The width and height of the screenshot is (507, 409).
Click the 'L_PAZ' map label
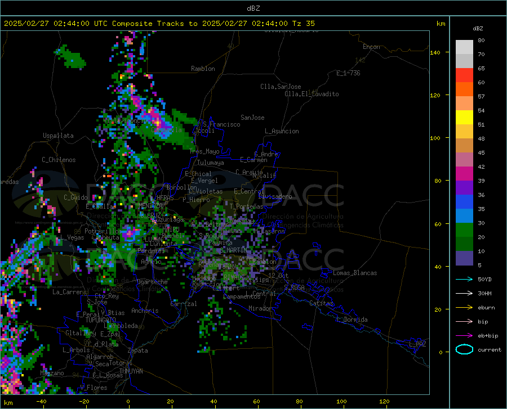pyautogui.click(x=417, y=344)
